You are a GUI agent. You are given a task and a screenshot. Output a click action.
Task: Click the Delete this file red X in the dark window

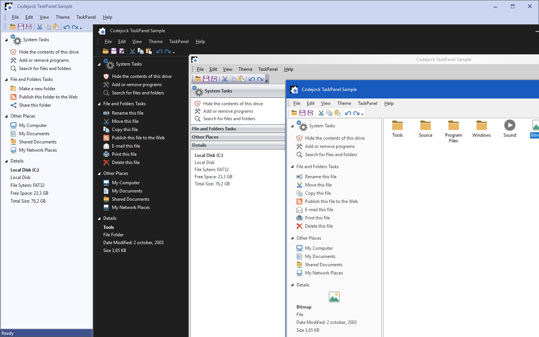click(106, 163)
